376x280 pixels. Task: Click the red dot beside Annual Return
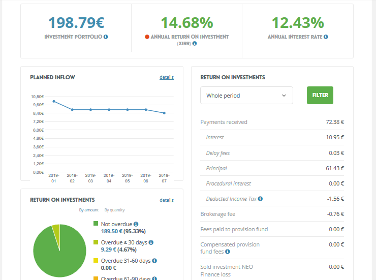tap(147, 37)
